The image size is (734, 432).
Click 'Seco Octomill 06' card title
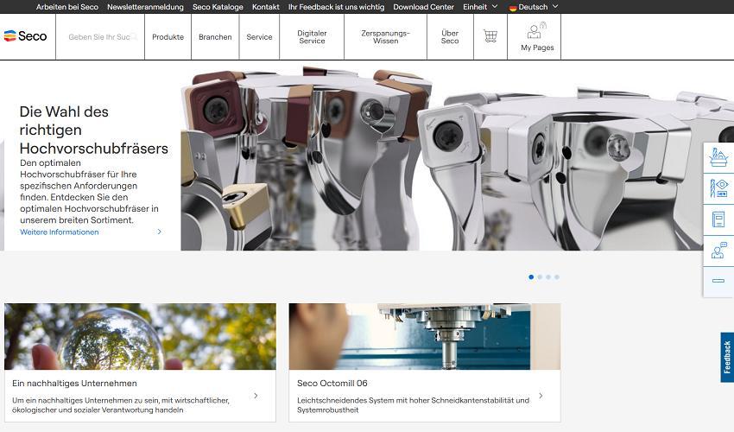pos(332,384)
